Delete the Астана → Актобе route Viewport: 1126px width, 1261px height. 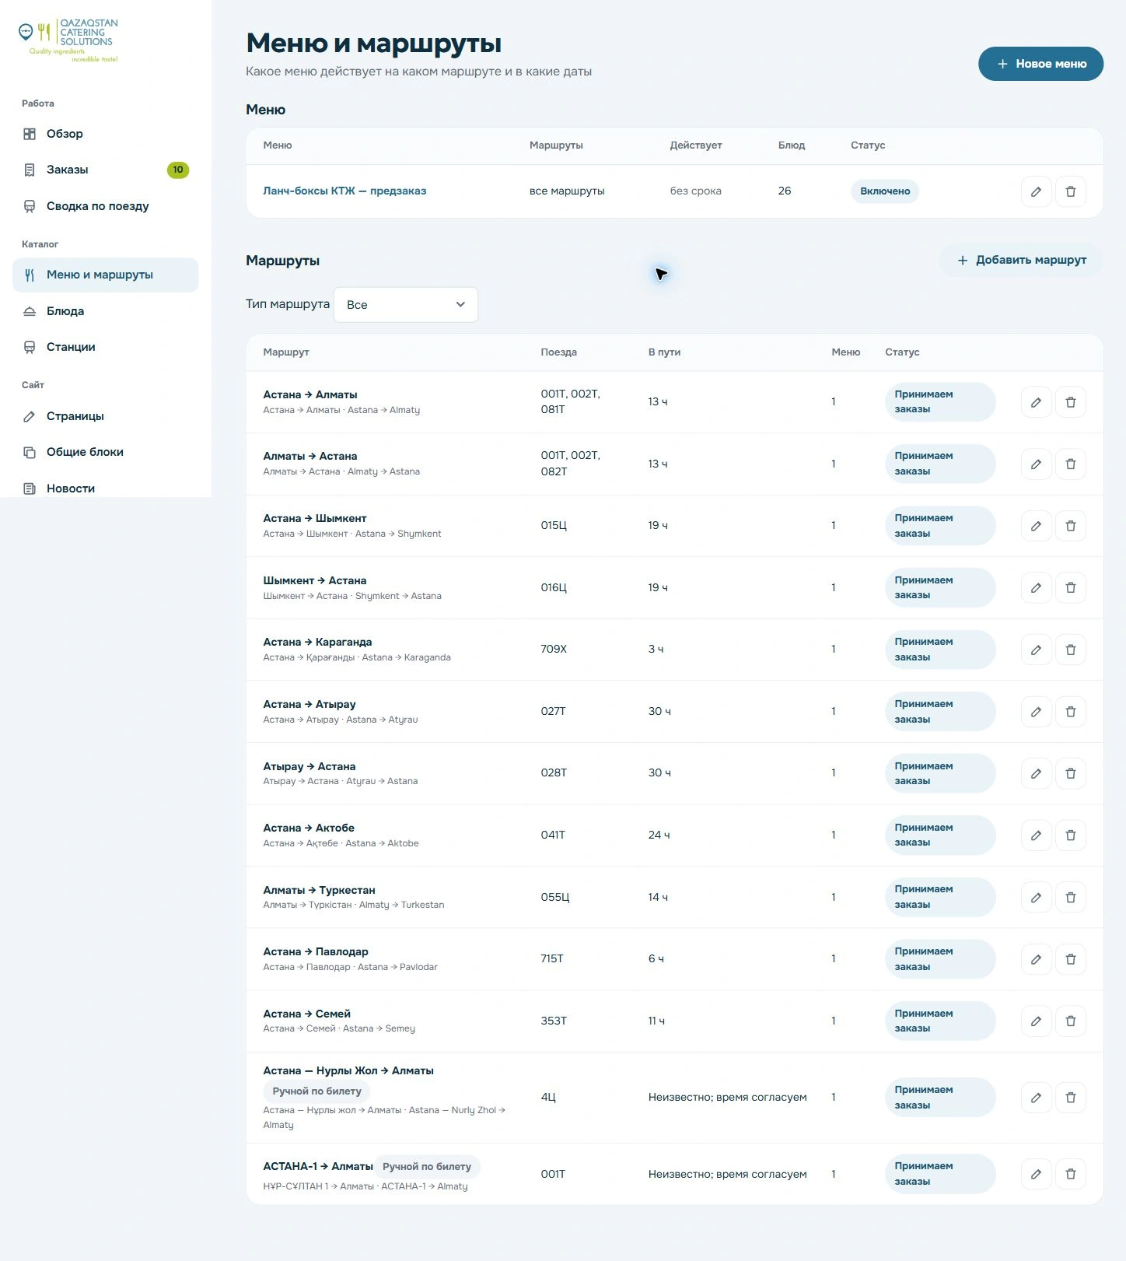[x=1071, y=835]
